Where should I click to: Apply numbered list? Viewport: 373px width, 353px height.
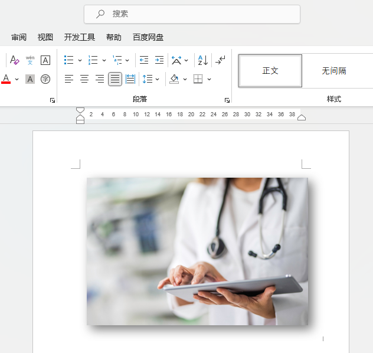click(93, 60)
